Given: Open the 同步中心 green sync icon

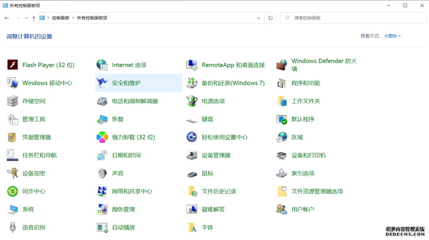Looking at the screenshot, I should coord(13,191).
